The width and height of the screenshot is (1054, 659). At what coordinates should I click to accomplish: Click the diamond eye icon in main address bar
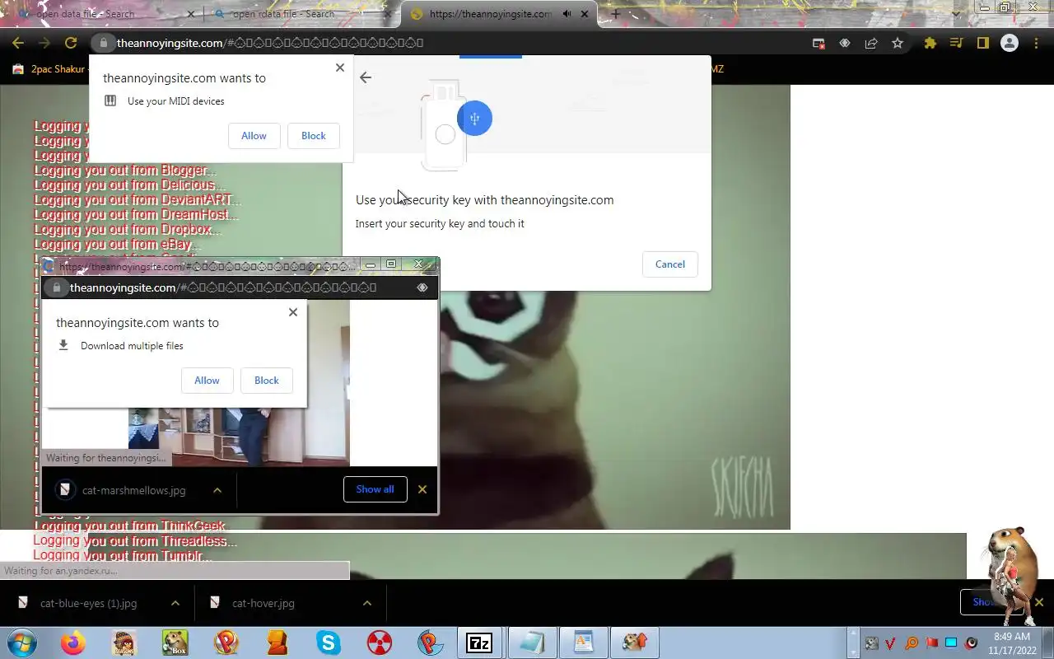click(845, 43)
